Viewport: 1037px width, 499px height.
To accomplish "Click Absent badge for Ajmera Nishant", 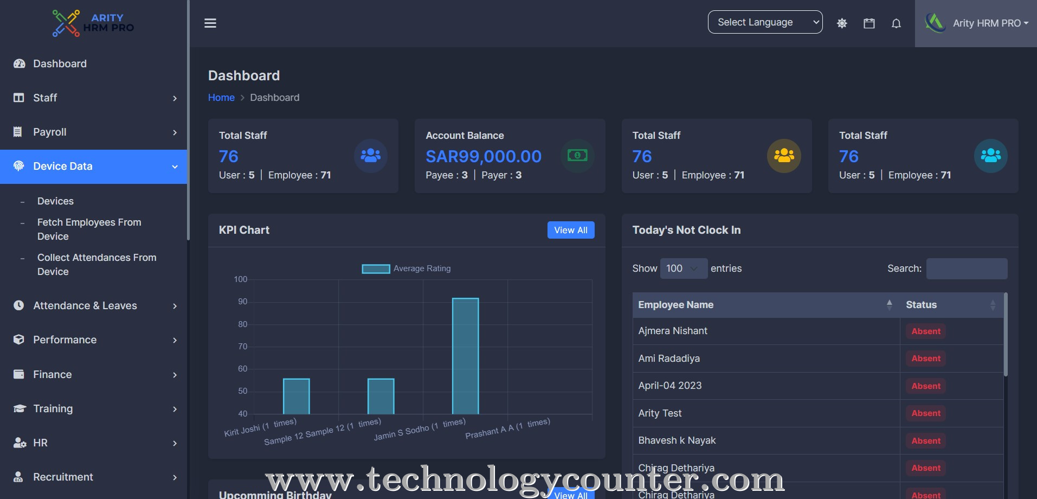I will click(926, 331).
